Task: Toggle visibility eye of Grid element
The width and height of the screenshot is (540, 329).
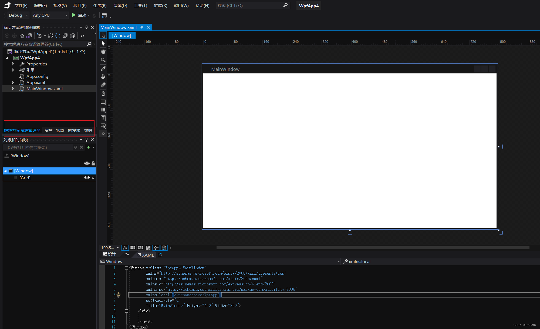Action: click(87, 178)
